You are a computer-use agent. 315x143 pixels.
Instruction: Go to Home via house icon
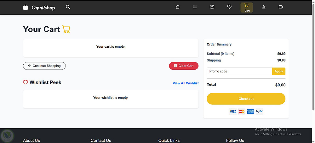(178, 7)
